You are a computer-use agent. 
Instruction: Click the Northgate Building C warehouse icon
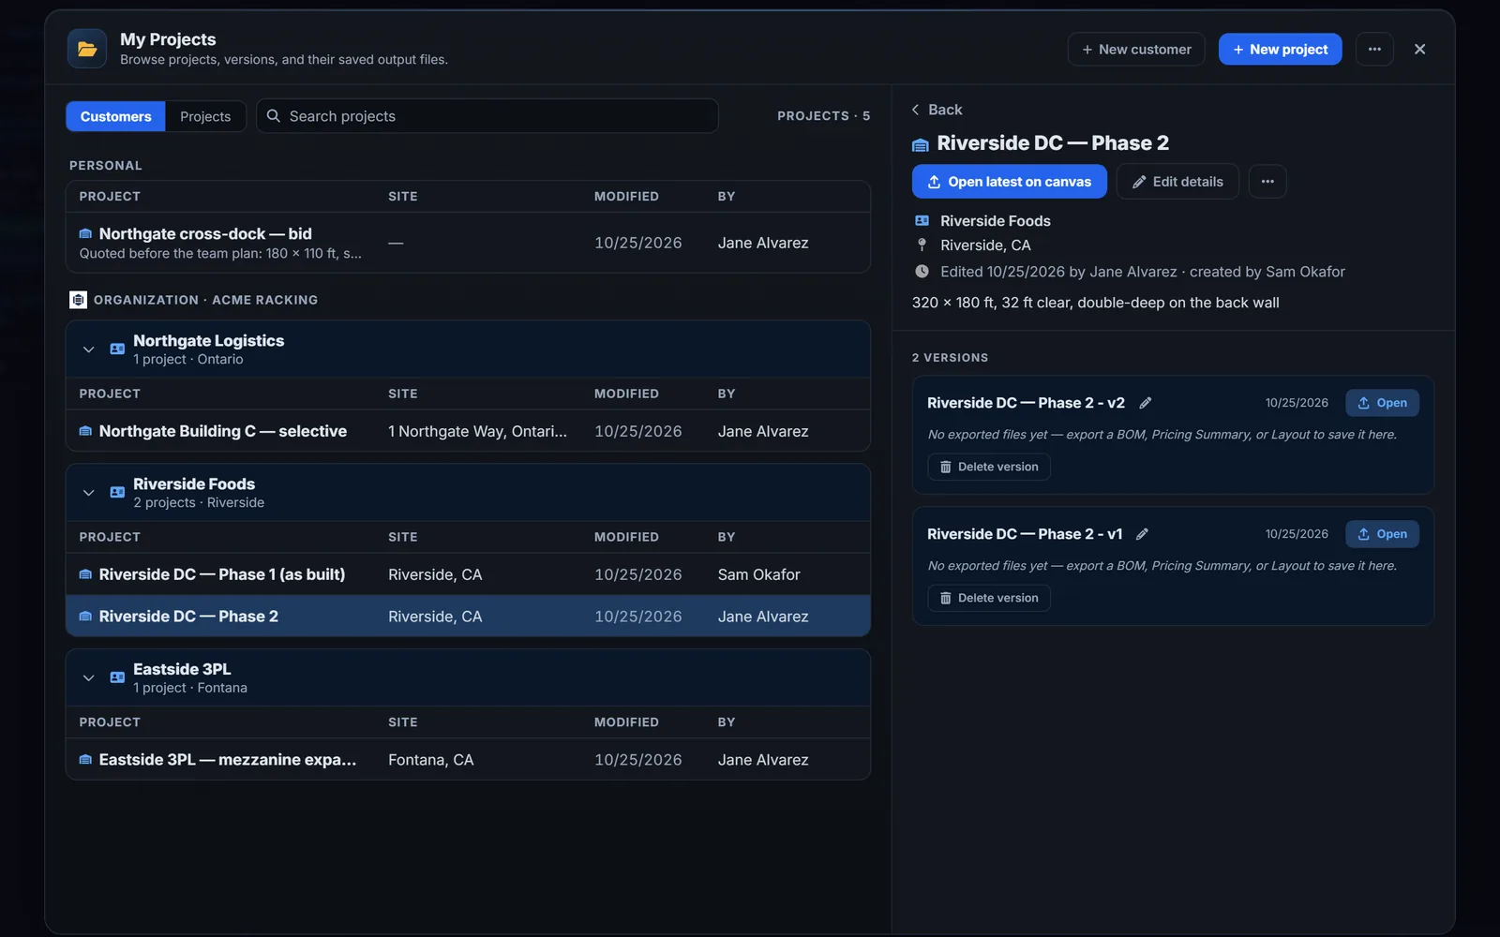tap(85, 431)
